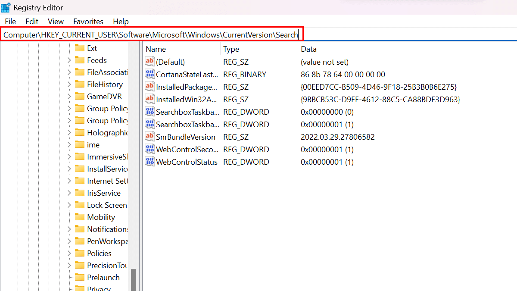Click the Registry Editor app icon in title bar
Viewport: 517px width, 291px height.
tap(6, 8)
